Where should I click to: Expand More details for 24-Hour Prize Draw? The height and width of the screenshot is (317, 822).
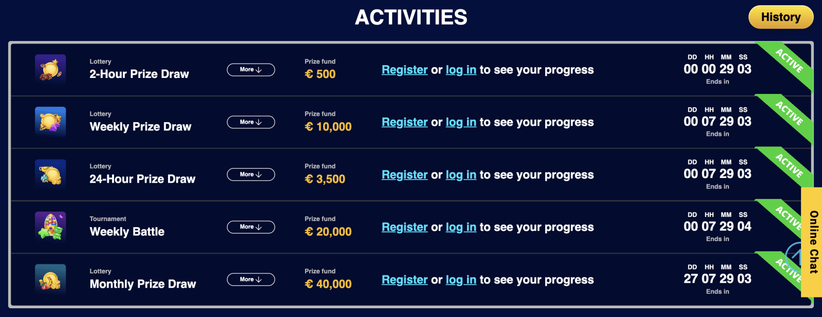tap(251, 174)
